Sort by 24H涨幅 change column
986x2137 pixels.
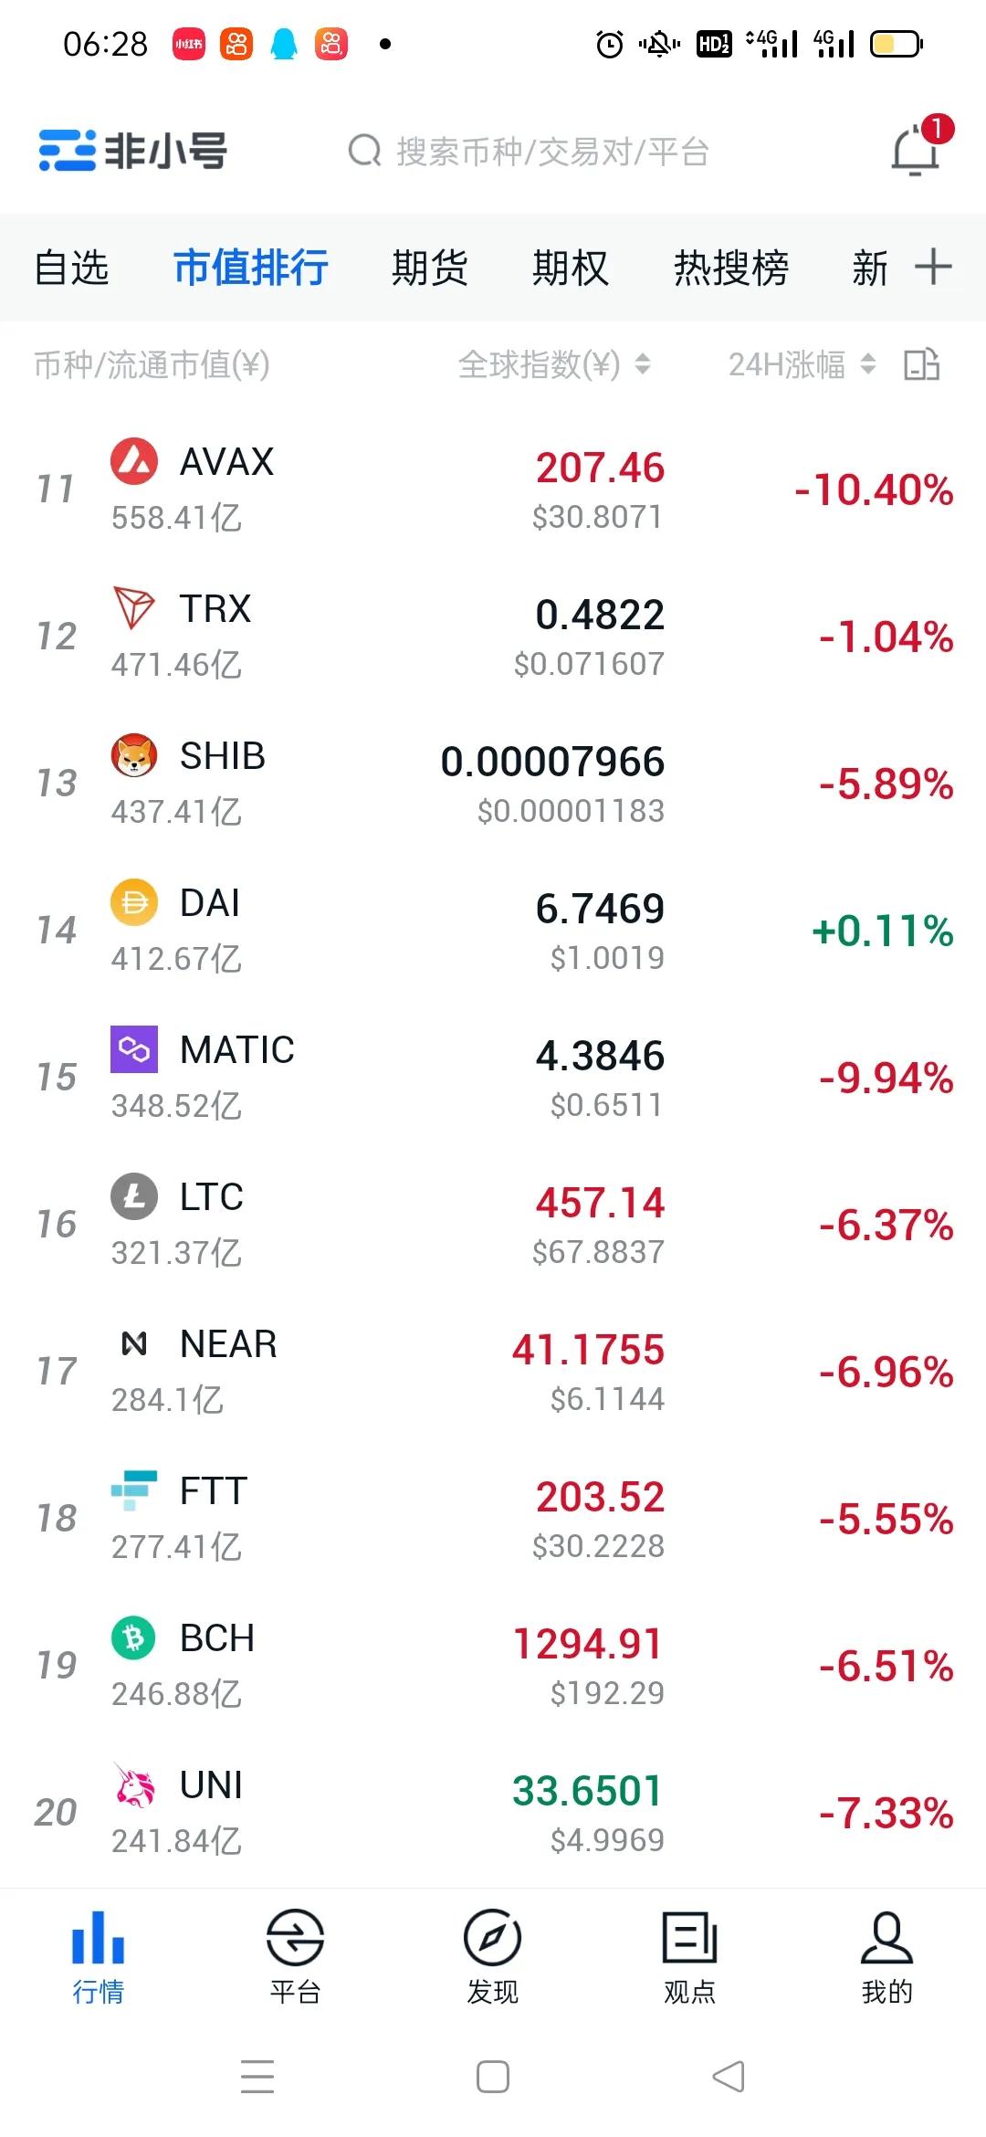pyautogui.click(x=802, y=365)
